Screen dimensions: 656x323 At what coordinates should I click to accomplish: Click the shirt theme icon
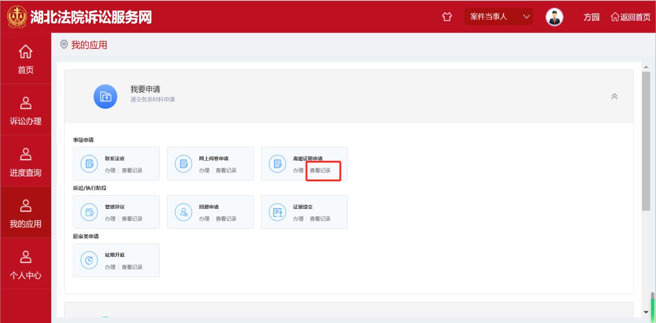(447, 17)
